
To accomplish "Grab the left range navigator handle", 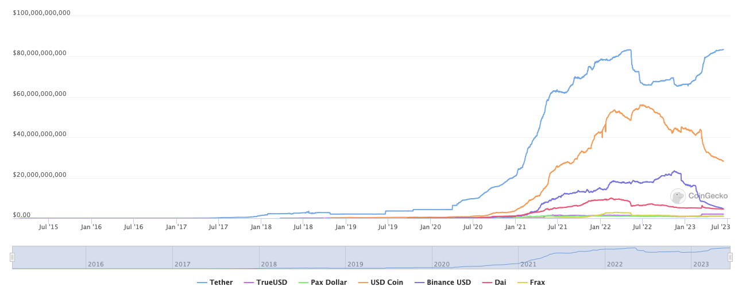I will [11, 258].
